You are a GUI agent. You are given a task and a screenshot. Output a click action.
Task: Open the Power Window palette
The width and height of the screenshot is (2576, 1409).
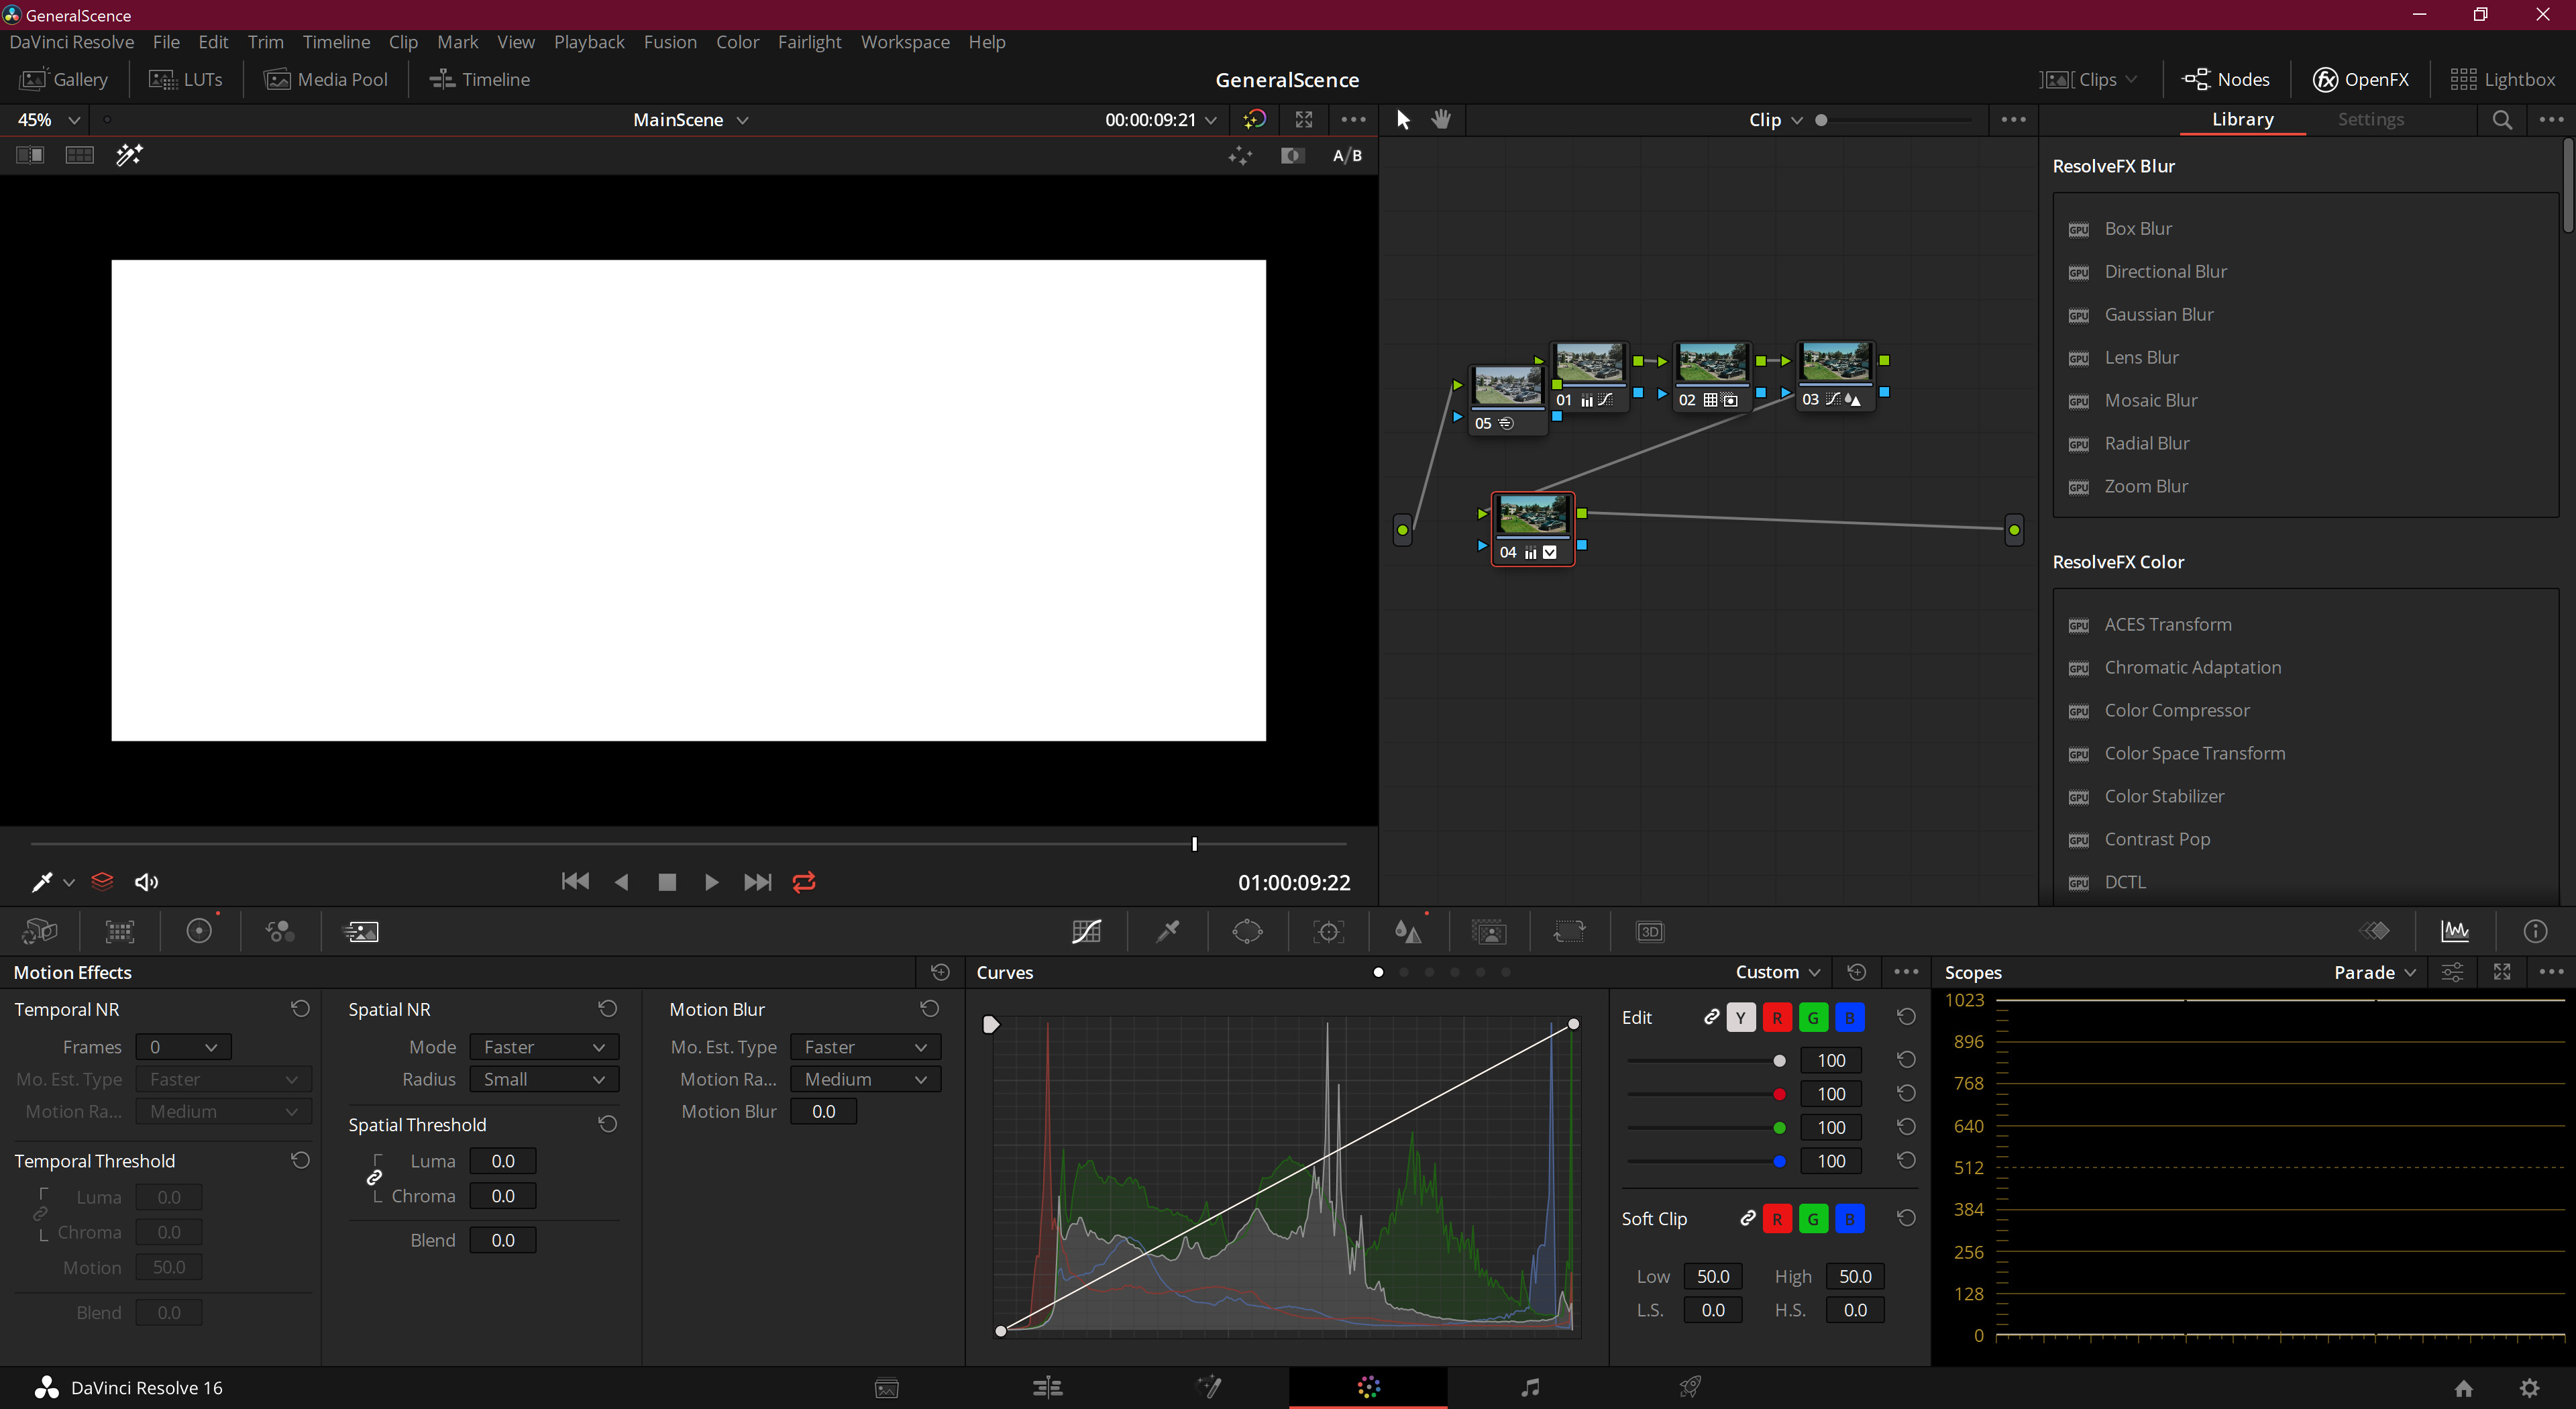[x=1247, y=932]
